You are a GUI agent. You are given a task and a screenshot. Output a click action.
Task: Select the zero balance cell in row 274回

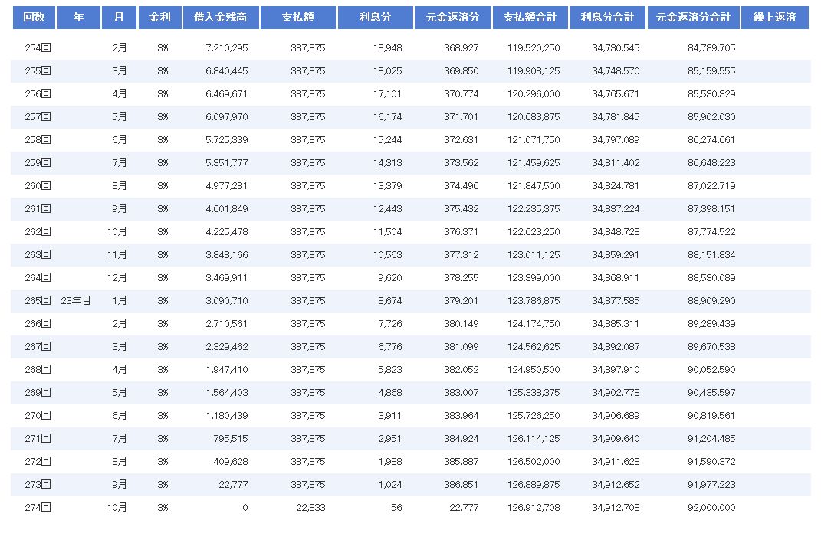[x=245, y=508]
